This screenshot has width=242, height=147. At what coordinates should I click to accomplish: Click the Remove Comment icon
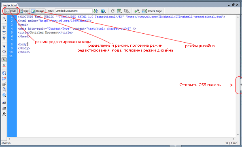4,78
